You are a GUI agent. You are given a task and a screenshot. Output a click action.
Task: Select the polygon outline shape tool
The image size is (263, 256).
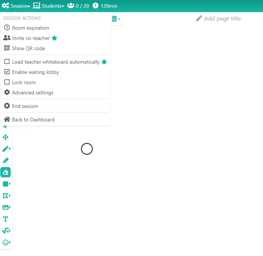pyautogui.click(x=5, y=196)
